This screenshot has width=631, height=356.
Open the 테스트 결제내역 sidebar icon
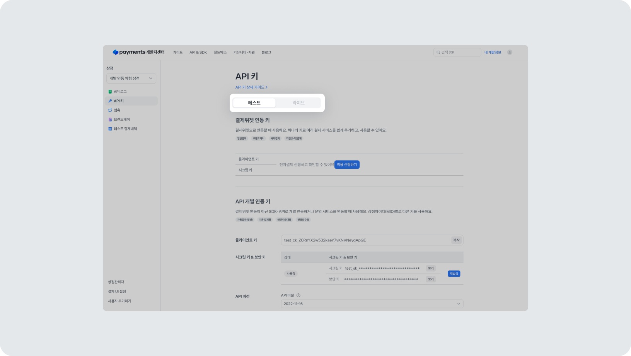pyautogui.click(x=110, y=129)
